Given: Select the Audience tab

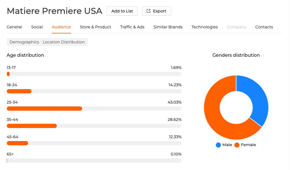Looking at the screenshot, I should coord(61,27).
